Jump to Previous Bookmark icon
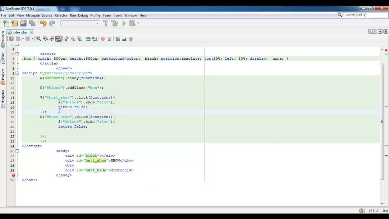The image size is (389, 219). point(67,39)
